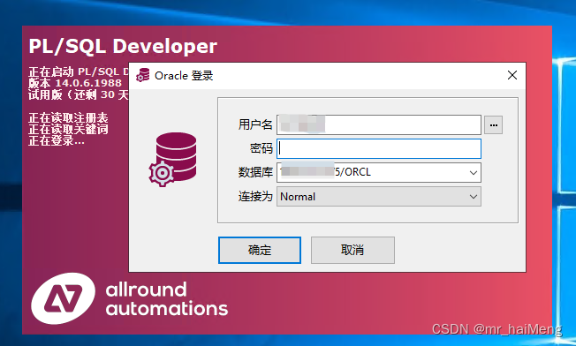The height and width of the screenshot is (346, 576).
Task: Click the PL/SQL Developer splash title
Action: (123, 46)
